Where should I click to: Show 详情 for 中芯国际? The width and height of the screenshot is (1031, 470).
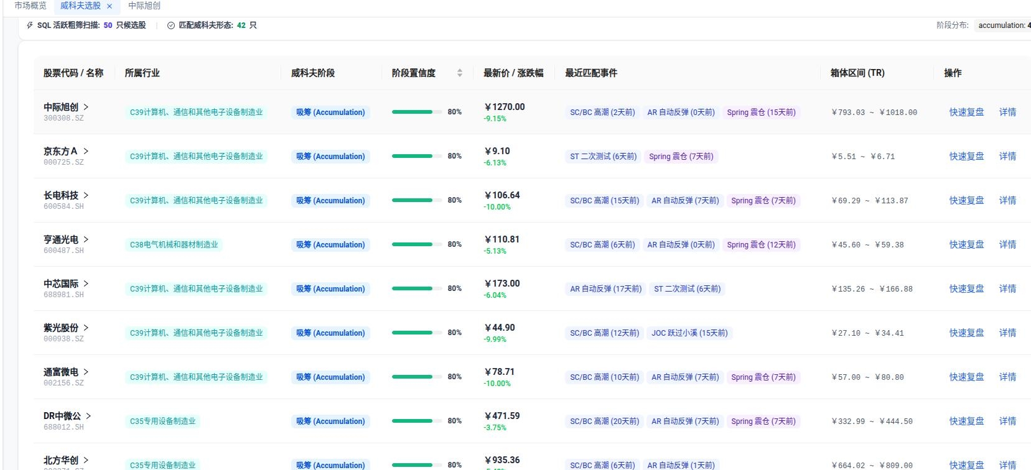click(x=1007, y=289)
